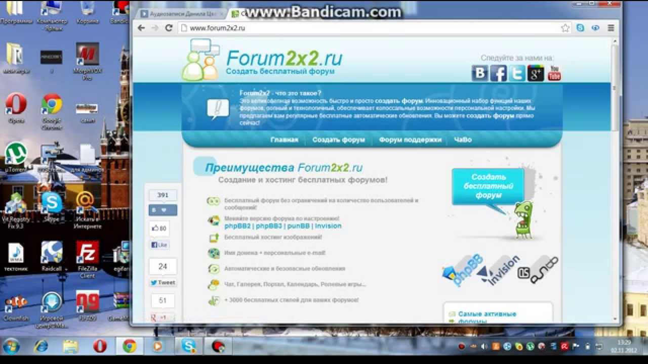648x364 pixels.
Task: Click the punBB logo on the right
Action: pyautogui.click(x=539, y=269)
